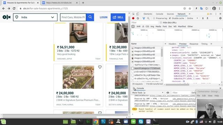Select the p-olx-web request row

[146, 72]
